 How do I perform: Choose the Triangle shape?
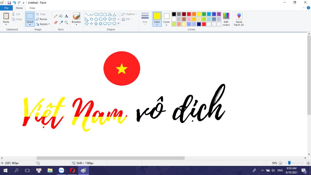[x=114, y=15]
